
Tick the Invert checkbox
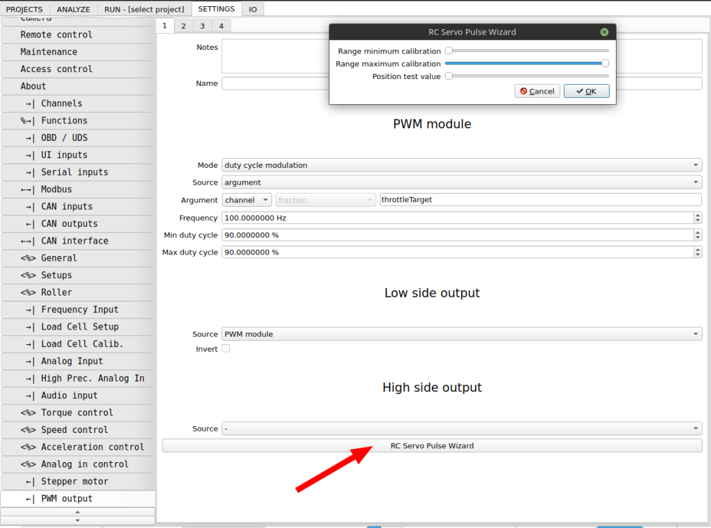226,349
